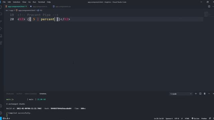
Task: Click line number 20 in gutter
Action: 12,19
